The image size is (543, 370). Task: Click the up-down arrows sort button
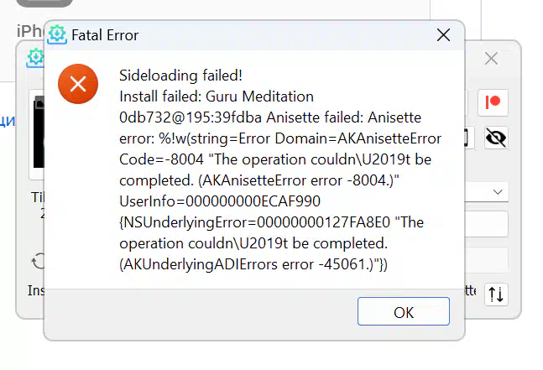coord(496,294)
